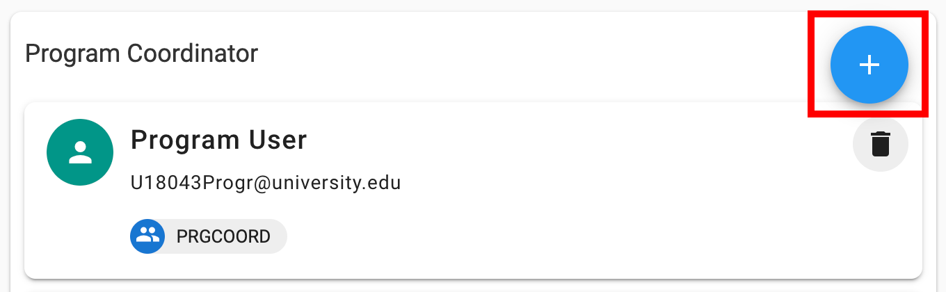The width and height of the screenshot is (946, 292).
Task: Click the PRGCOORD label text
Action: pyautogui.click(x=223, y=236)
